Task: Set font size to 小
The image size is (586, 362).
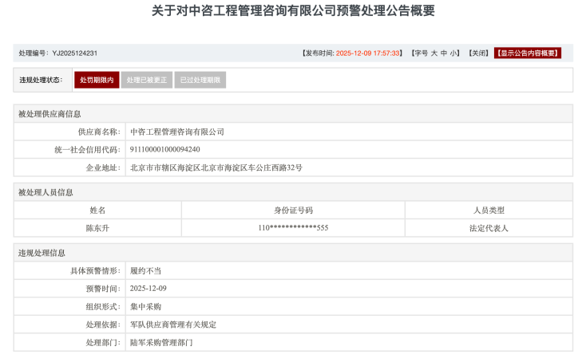Action: point(453,53)
